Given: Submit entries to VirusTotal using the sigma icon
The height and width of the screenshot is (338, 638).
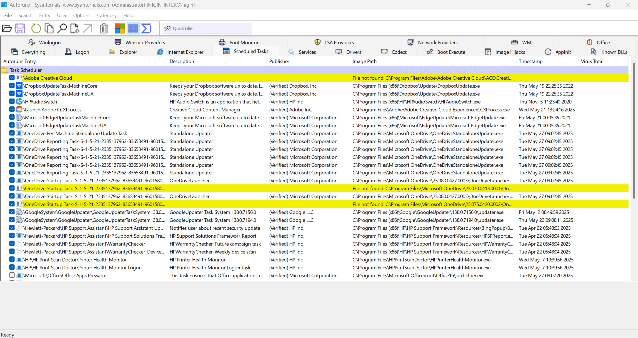Looking at the screenshot, I should point(146,28).
